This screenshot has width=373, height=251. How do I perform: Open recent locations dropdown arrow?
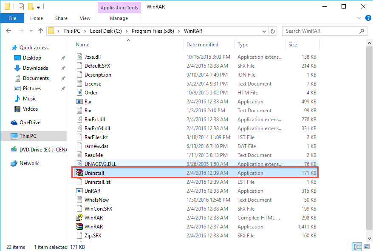tap(31, 31)
